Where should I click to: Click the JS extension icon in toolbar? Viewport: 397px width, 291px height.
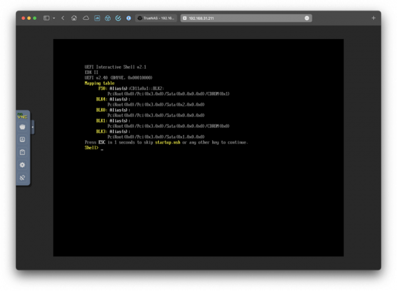(x=98, y=18)
